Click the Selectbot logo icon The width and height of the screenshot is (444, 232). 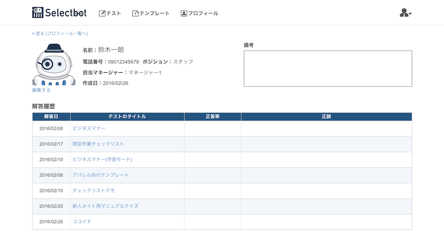click(x=38, y=12)
